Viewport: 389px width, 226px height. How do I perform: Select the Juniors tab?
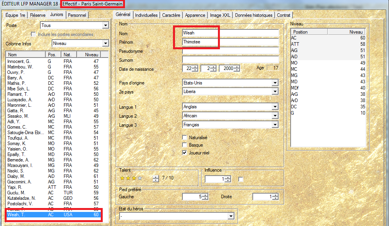point(57,14)
